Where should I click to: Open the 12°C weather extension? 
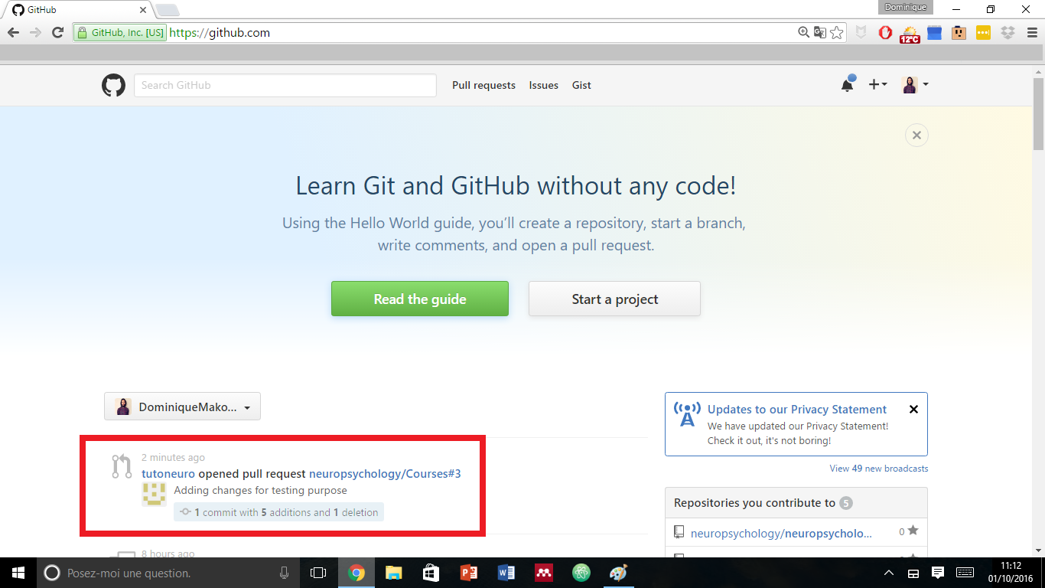tap(910, 34)
